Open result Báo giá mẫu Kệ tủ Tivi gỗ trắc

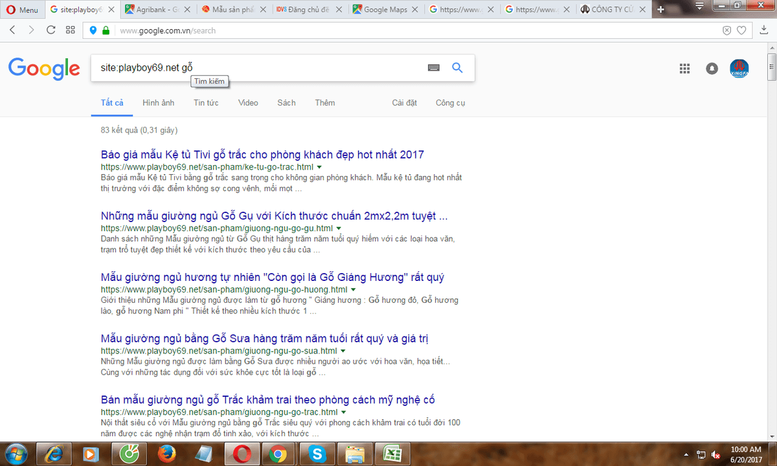[262, 155]
